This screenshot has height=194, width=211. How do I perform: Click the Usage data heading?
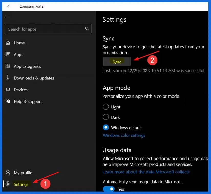(117, 150)
